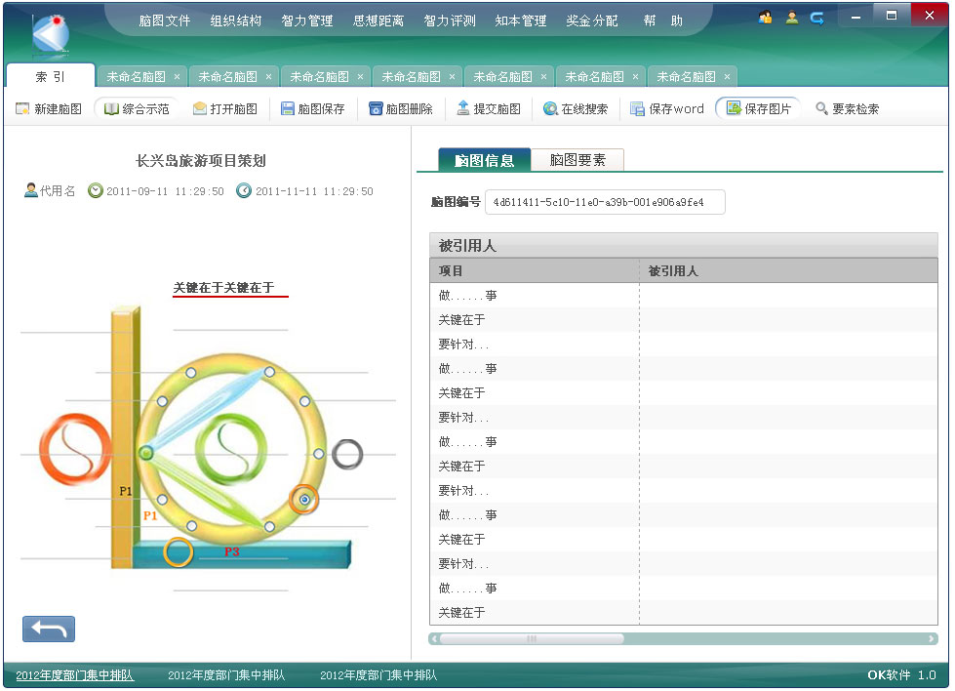Click the two-users icon in title bar
Viewport: 955px width, 691px height.
pos(765,17)
